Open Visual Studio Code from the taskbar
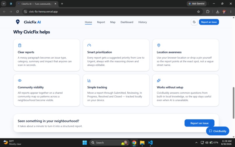 [x=150, y=143]
